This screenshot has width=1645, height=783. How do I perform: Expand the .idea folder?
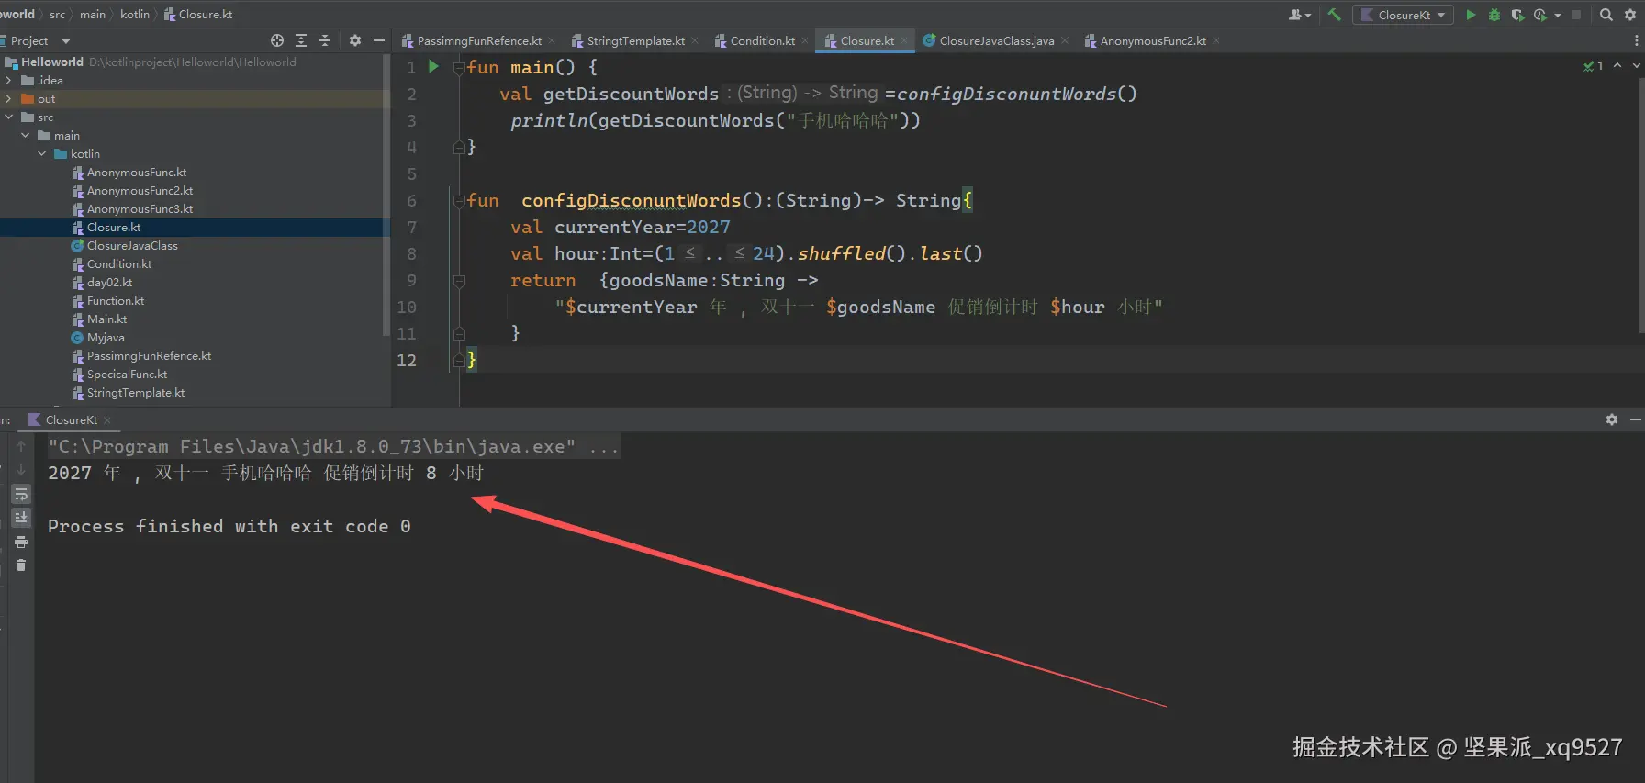(x=9, y=81)
